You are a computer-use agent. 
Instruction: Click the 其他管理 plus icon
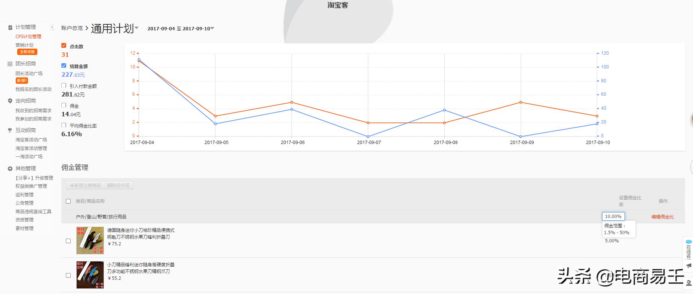tap(10, 169)
